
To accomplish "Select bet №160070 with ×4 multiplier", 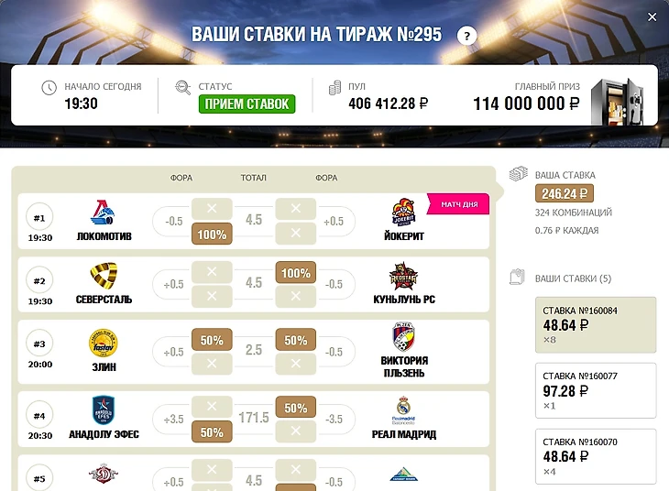I will [x=596, y=456].
